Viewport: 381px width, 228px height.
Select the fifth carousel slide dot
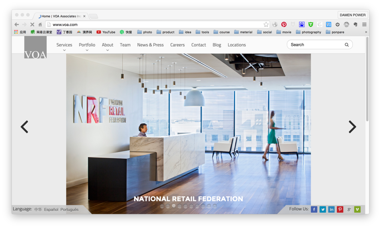coord(185,206)
